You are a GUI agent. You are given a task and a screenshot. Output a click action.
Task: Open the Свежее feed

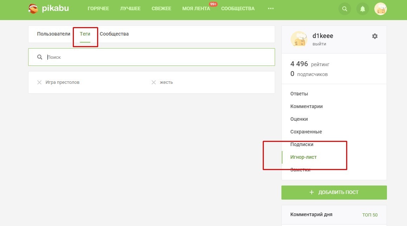click(161, 8)
